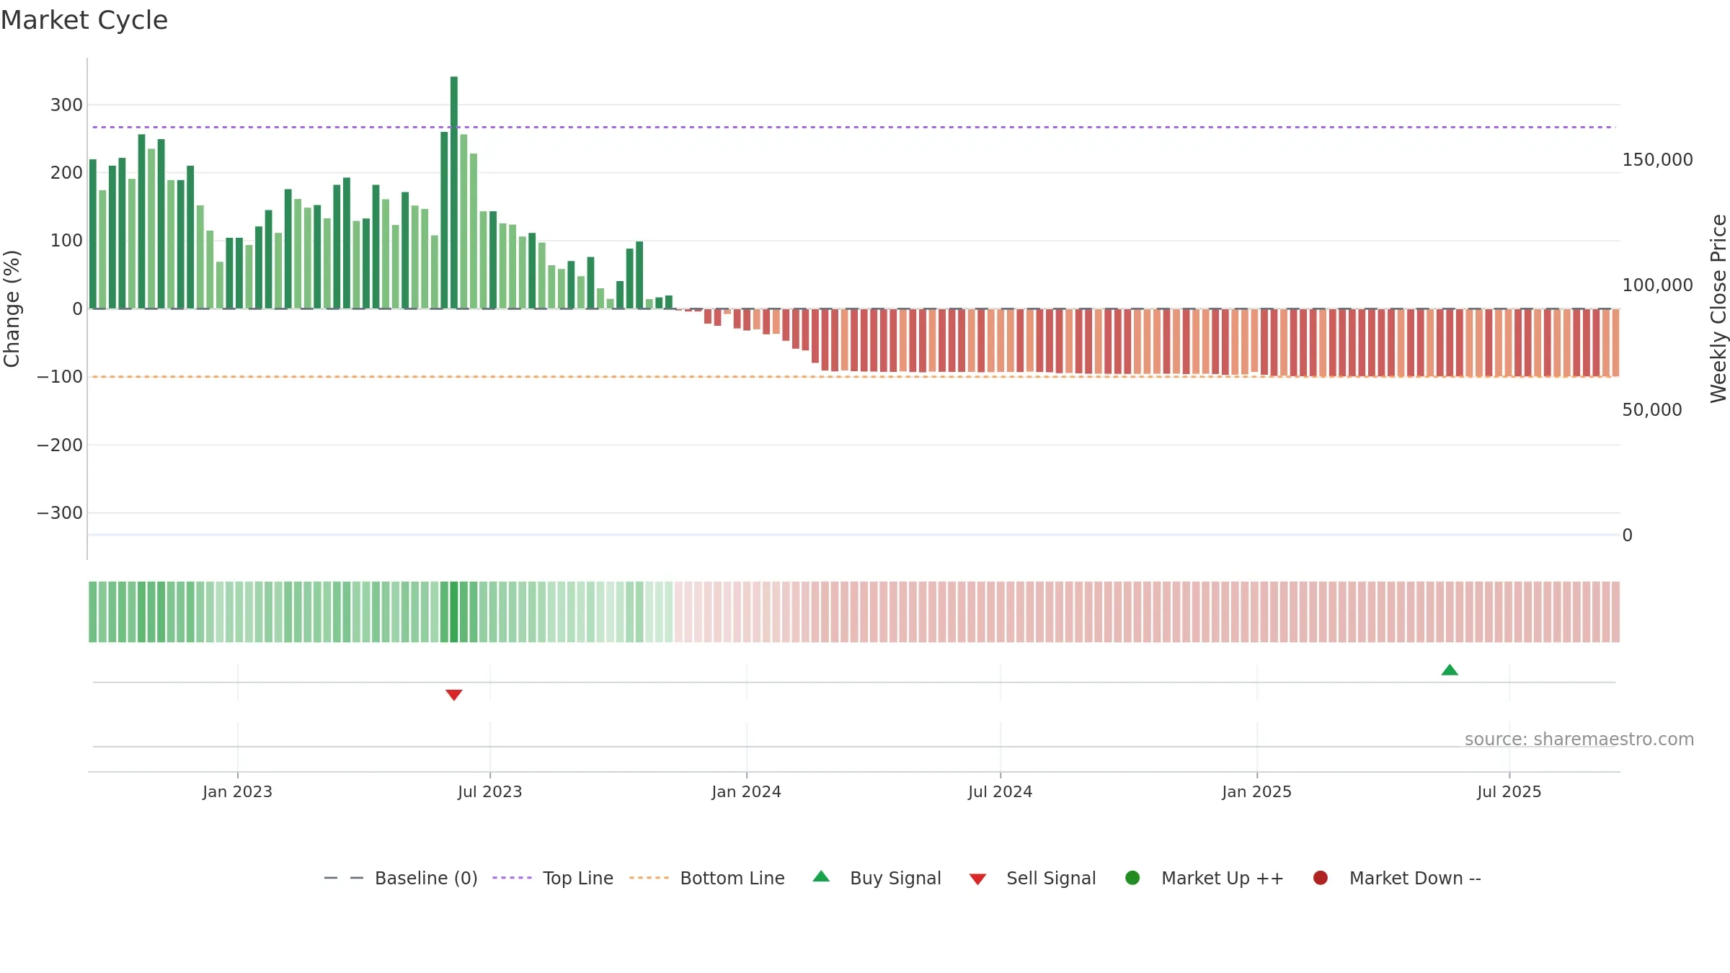1730x973 pixels.
Task: Click the Market Up ++ green circle icon
Action: [1132, 878]
